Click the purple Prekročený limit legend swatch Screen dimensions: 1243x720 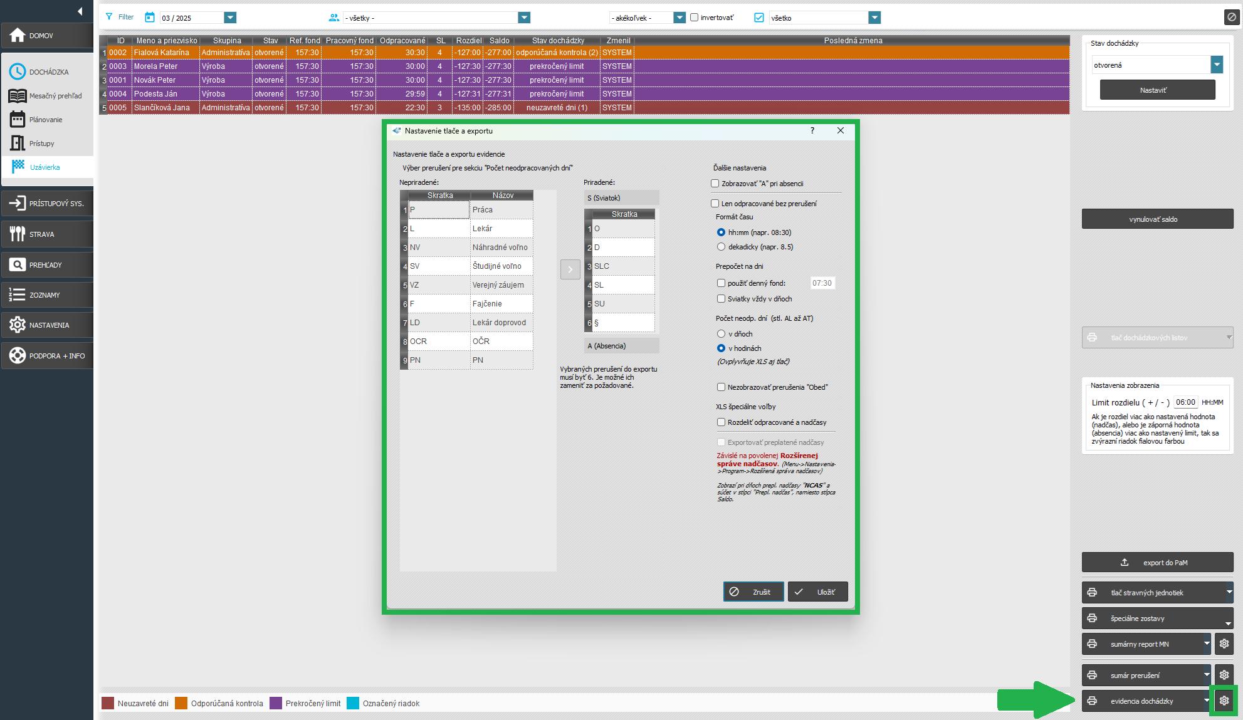[x=276, y=703]
